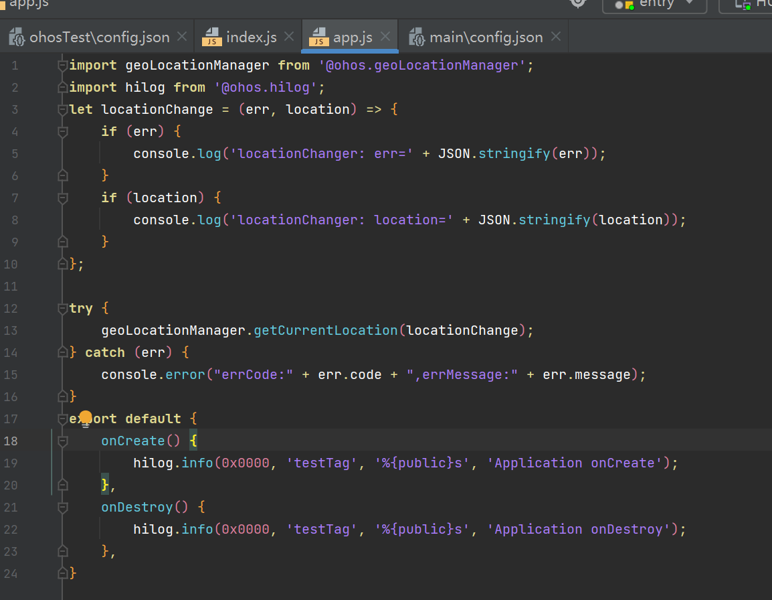772x600 pixels.
Task: Click 0x0000 in the onDestroy hilog call
Action: coord(246,529)
